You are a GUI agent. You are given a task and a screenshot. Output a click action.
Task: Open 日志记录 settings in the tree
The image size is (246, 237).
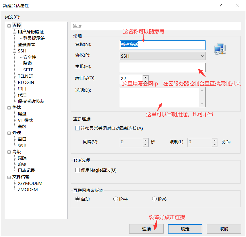coord(27,171)
